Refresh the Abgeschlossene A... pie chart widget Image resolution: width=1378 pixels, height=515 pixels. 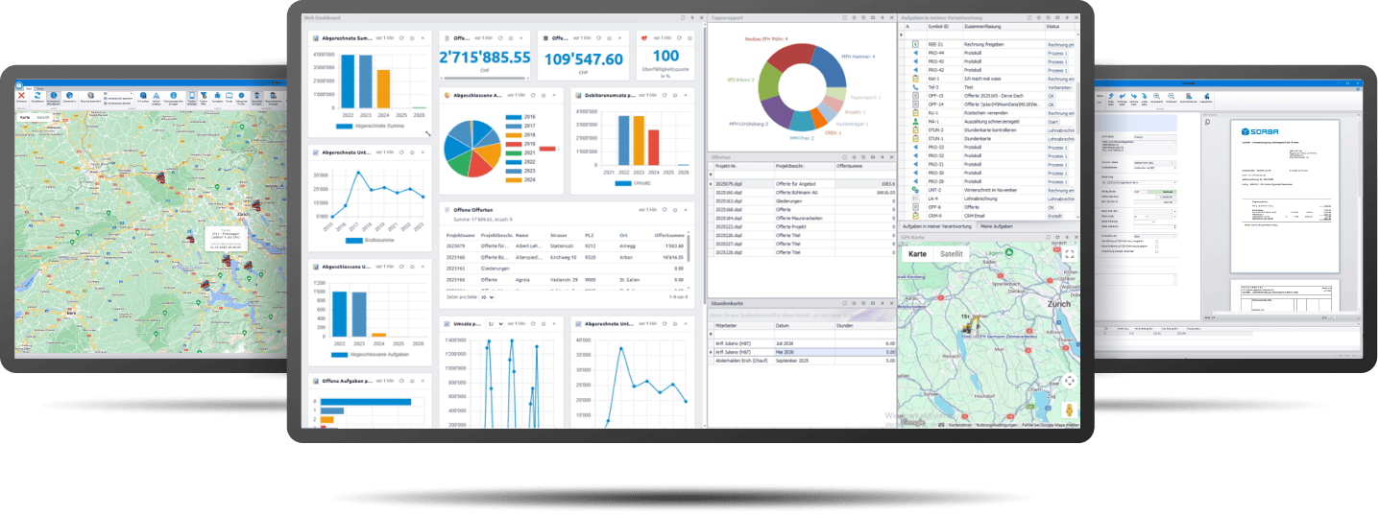533,95
